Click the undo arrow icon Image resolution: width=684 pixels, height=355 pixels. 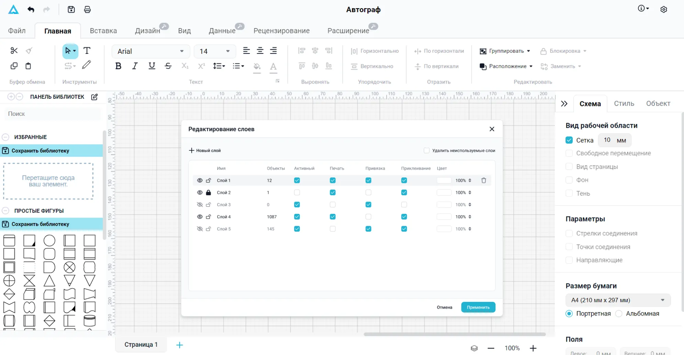tap(31, 10)
